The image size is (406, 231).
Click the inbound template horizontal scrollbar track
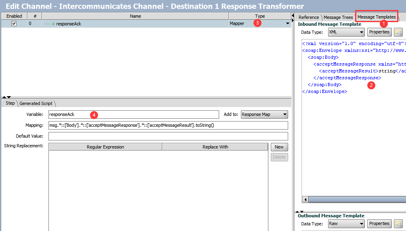tap(357, 199)
